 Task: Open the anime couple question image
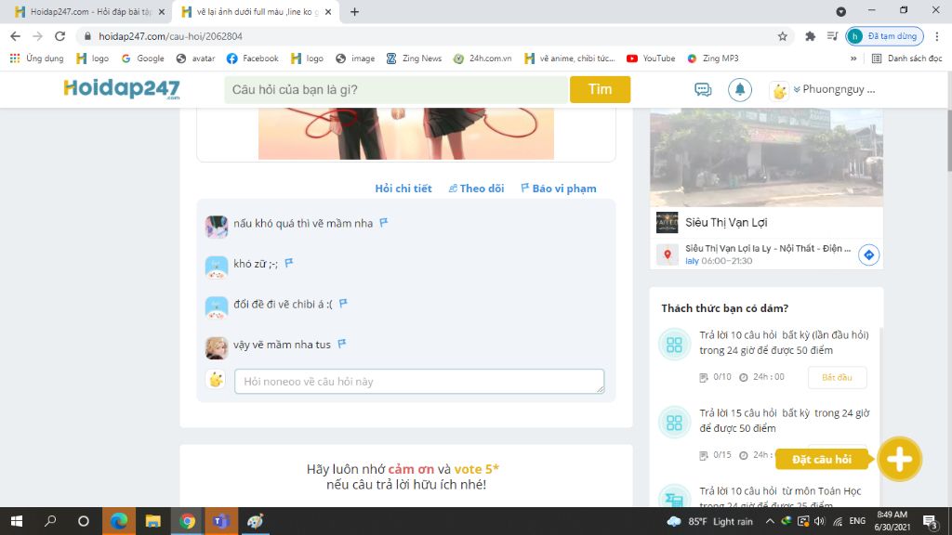point(406,134)
